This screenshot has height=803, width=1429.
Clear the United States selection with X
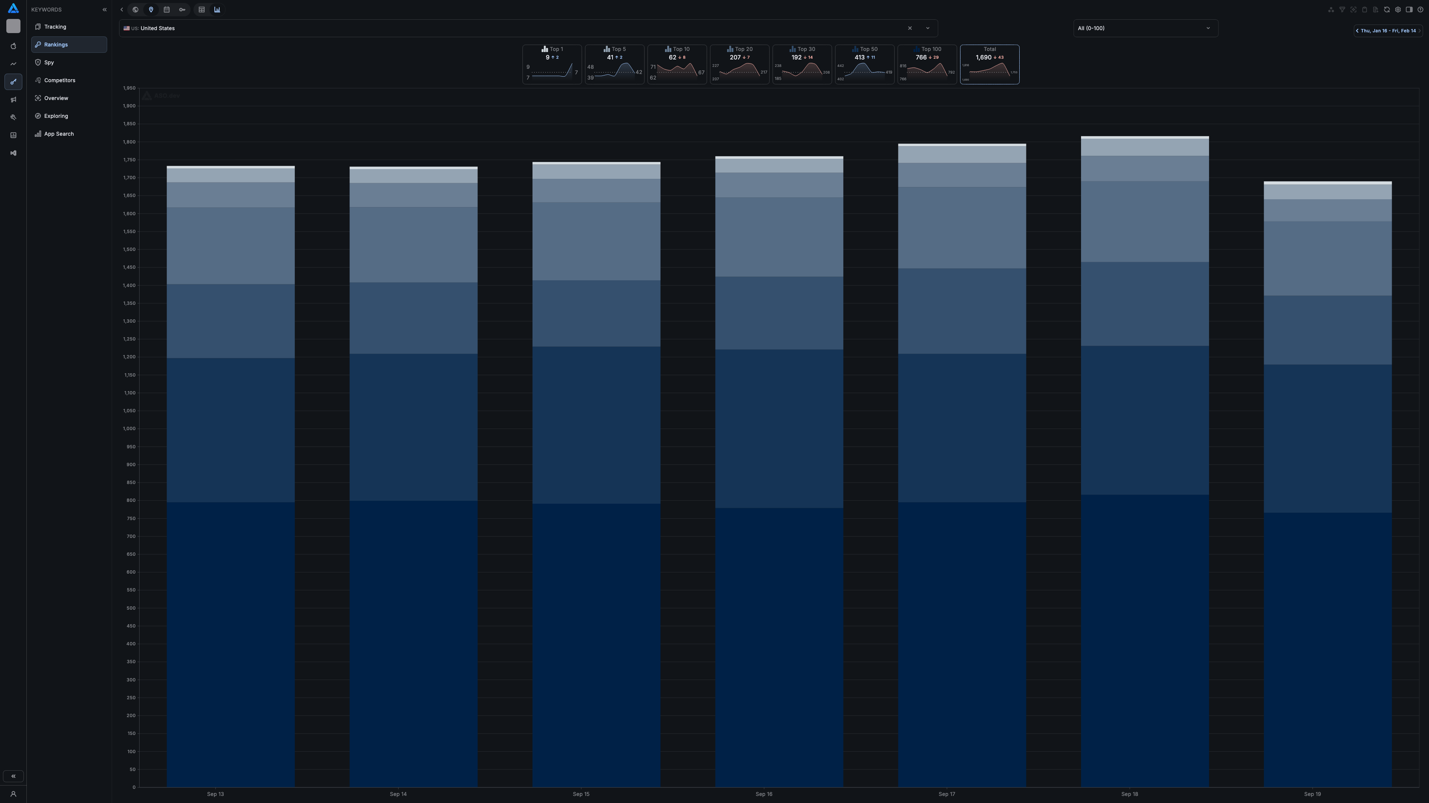910,28
